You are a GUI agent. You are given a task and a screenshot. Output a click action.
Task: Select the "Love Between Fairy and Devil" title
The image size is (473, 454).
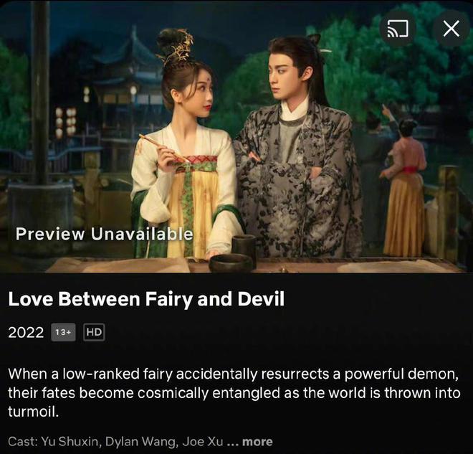146,299
